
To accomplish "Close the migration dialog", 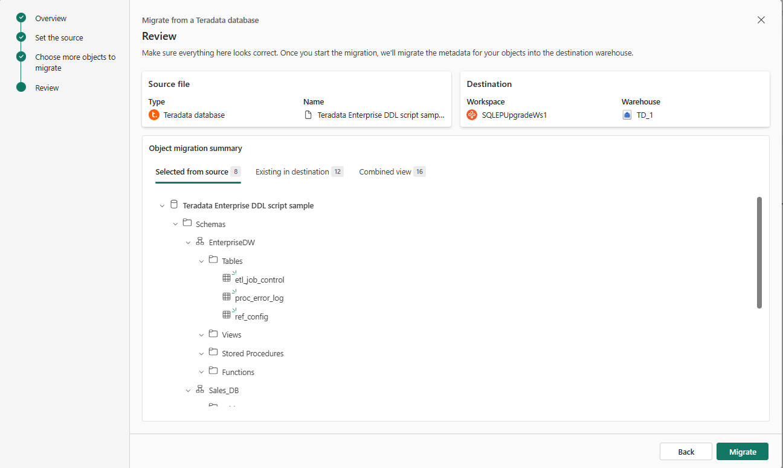I will (x=761, y=20).
